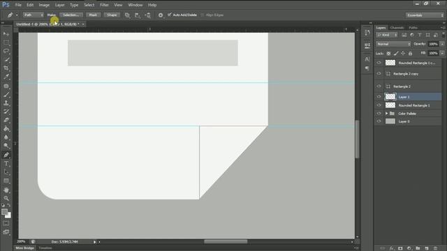Screen dimensions: 447x251
Task: Open path arrangement icon in options bar
Action: coord(147,15)
